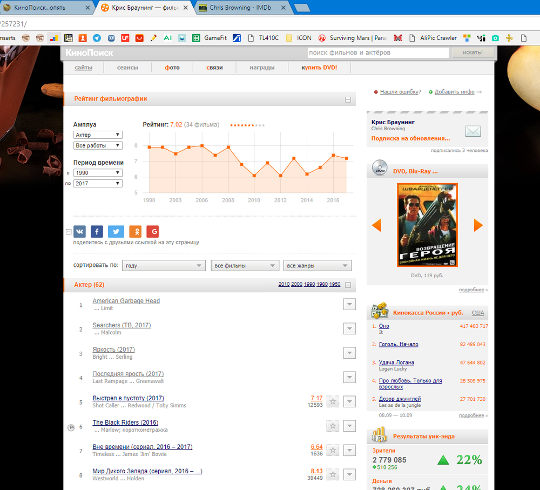Open 'все жанры' genre filter dropdown

(x=318, y=266)
